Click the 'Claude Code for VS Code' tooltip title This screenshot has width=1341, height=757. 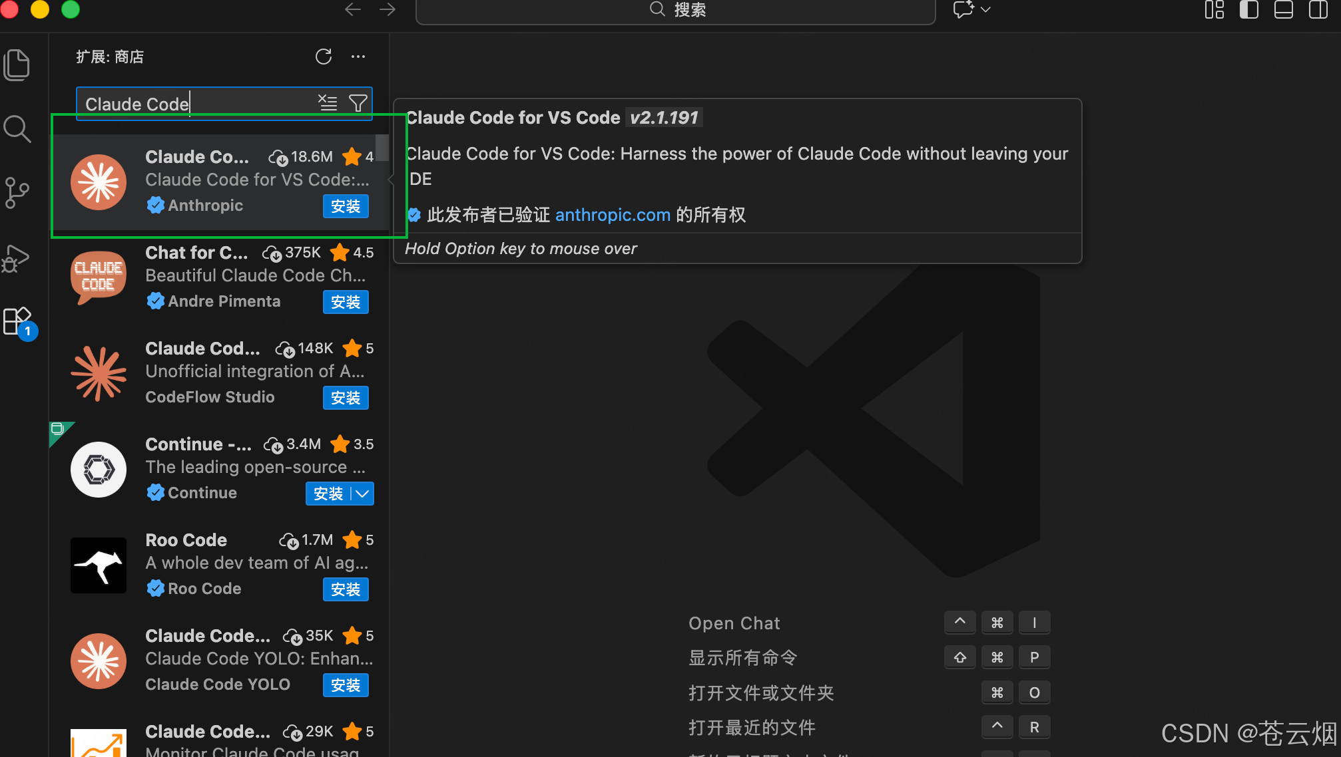click(513, 118)
